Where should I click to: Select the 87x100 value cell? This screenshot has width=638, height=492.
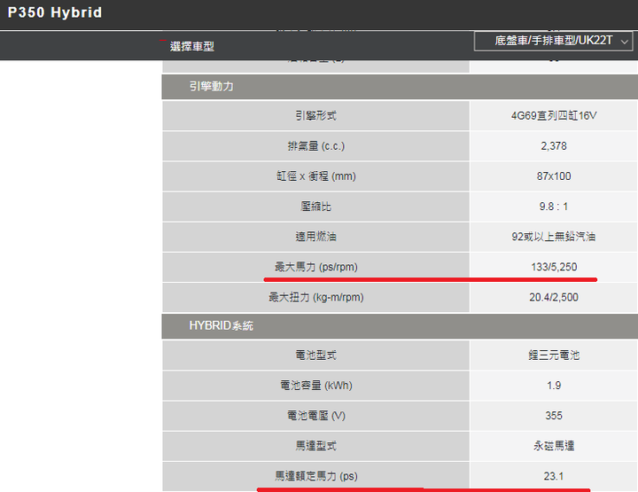coord(554,176)
